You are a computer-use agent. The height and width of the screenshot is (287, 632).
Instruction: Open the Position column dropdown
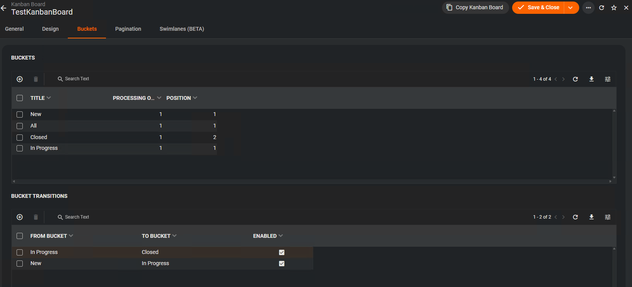point(195,98)
